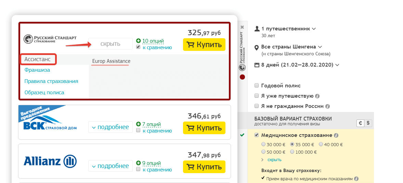Viewport: 403px width, 183px height.
Task: Collapse Русский Стандарт details with скрыть
Action: tap(110, 44)
